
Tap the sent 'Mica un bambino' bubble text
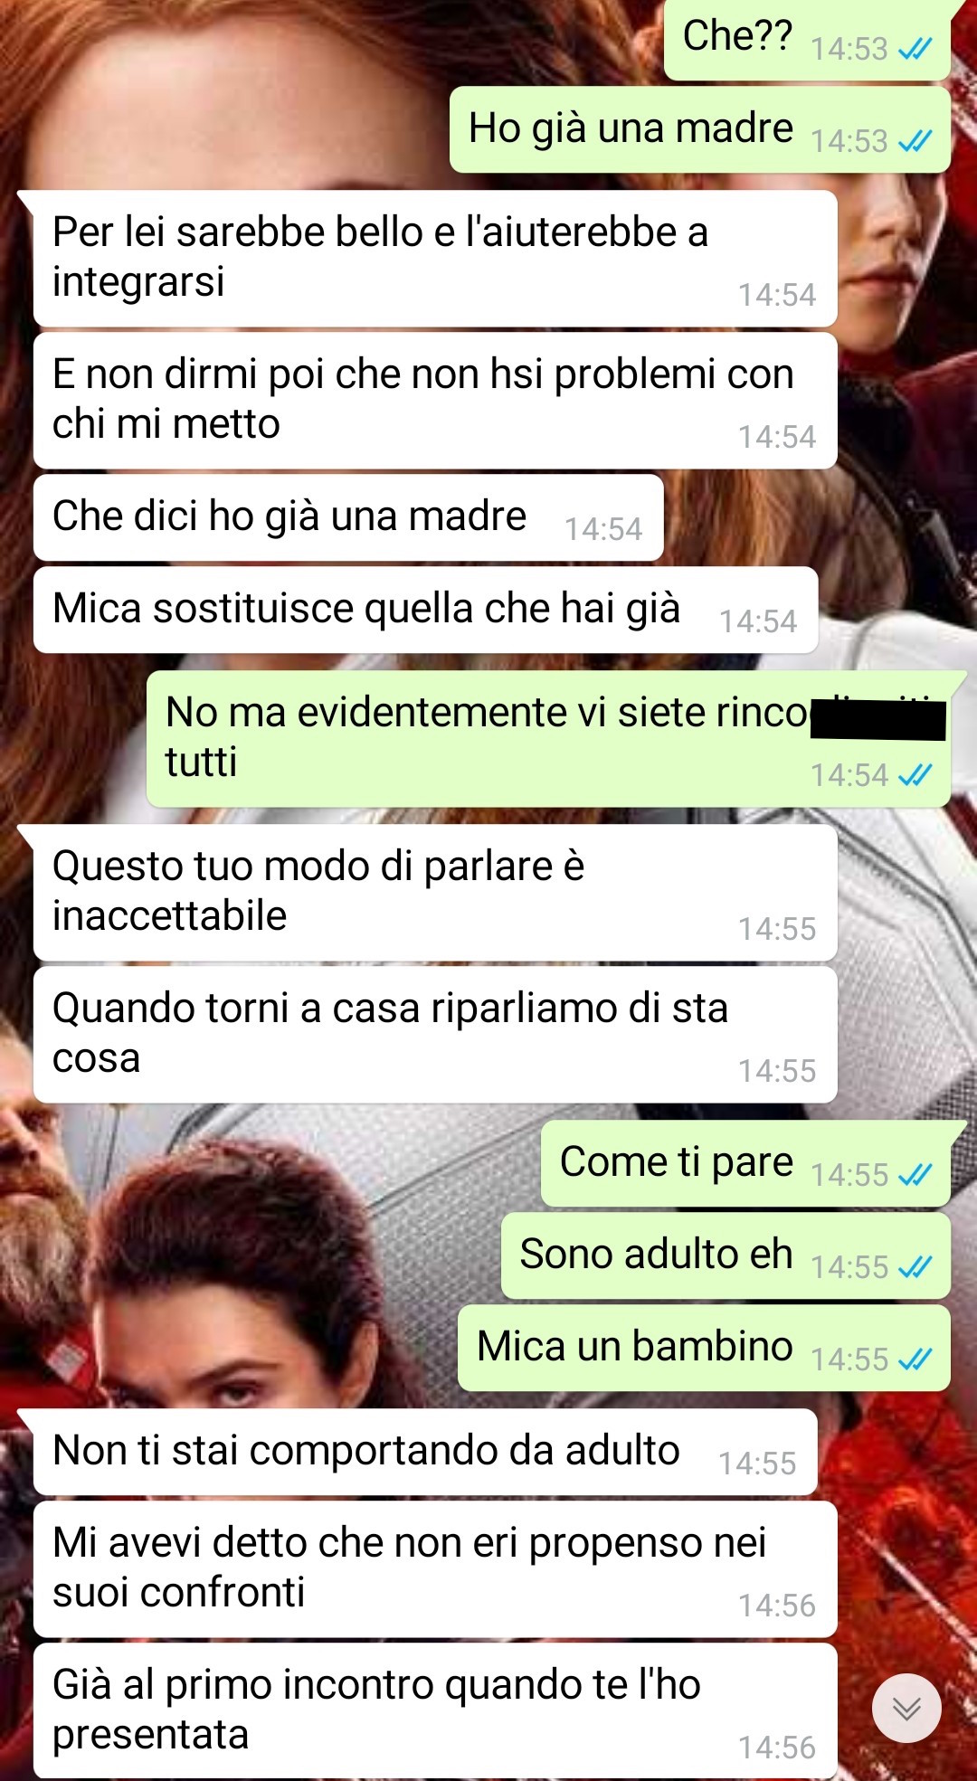point(635,1346)
